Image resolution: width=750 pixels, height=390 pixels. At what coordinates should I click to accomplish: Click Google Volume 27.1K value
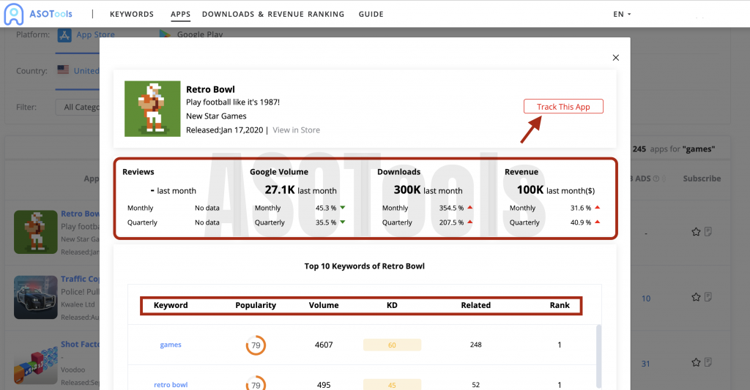point(280,190)
